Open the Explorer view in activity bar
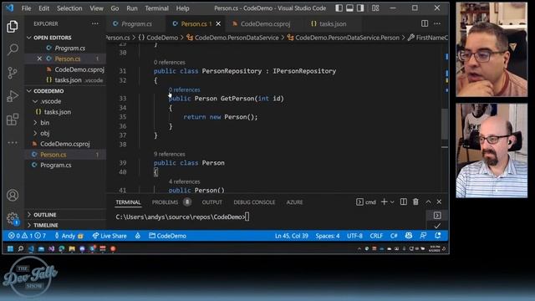Screen dimensions: 535x301 pos(13,26)
